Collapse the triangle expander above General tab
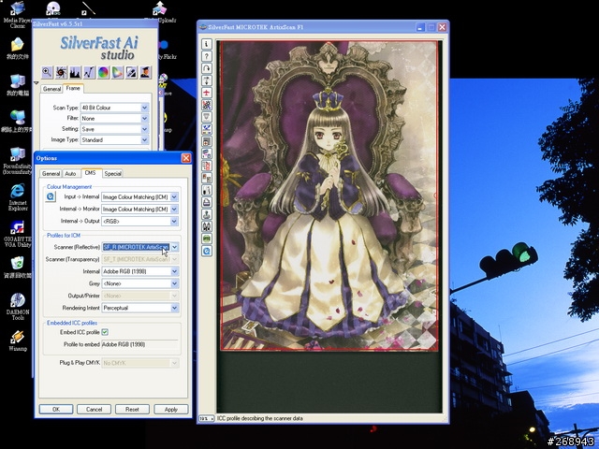This screenshot has width=599, height=449. point(37,82)
